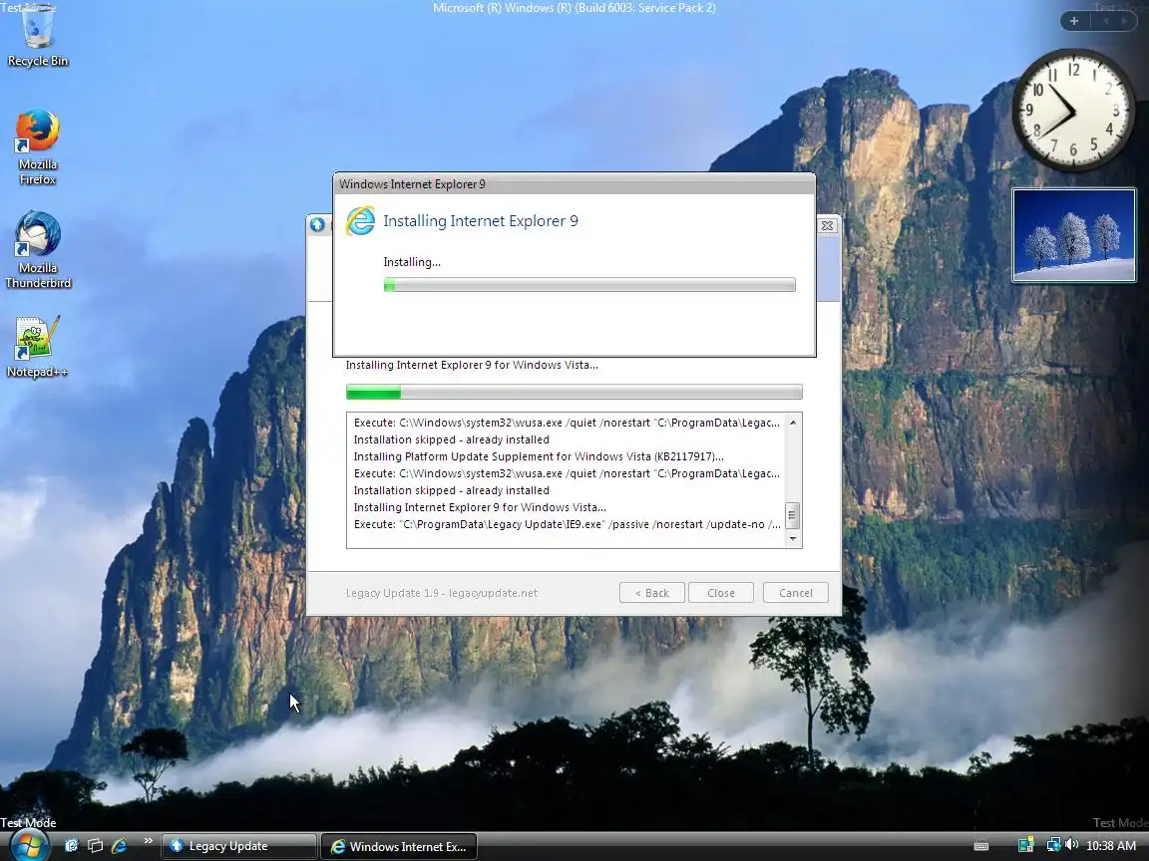This screenshot has width=1149, height=861.
Task: Select log line executing IE9.exe /passive
Action: tap(568, 525)
